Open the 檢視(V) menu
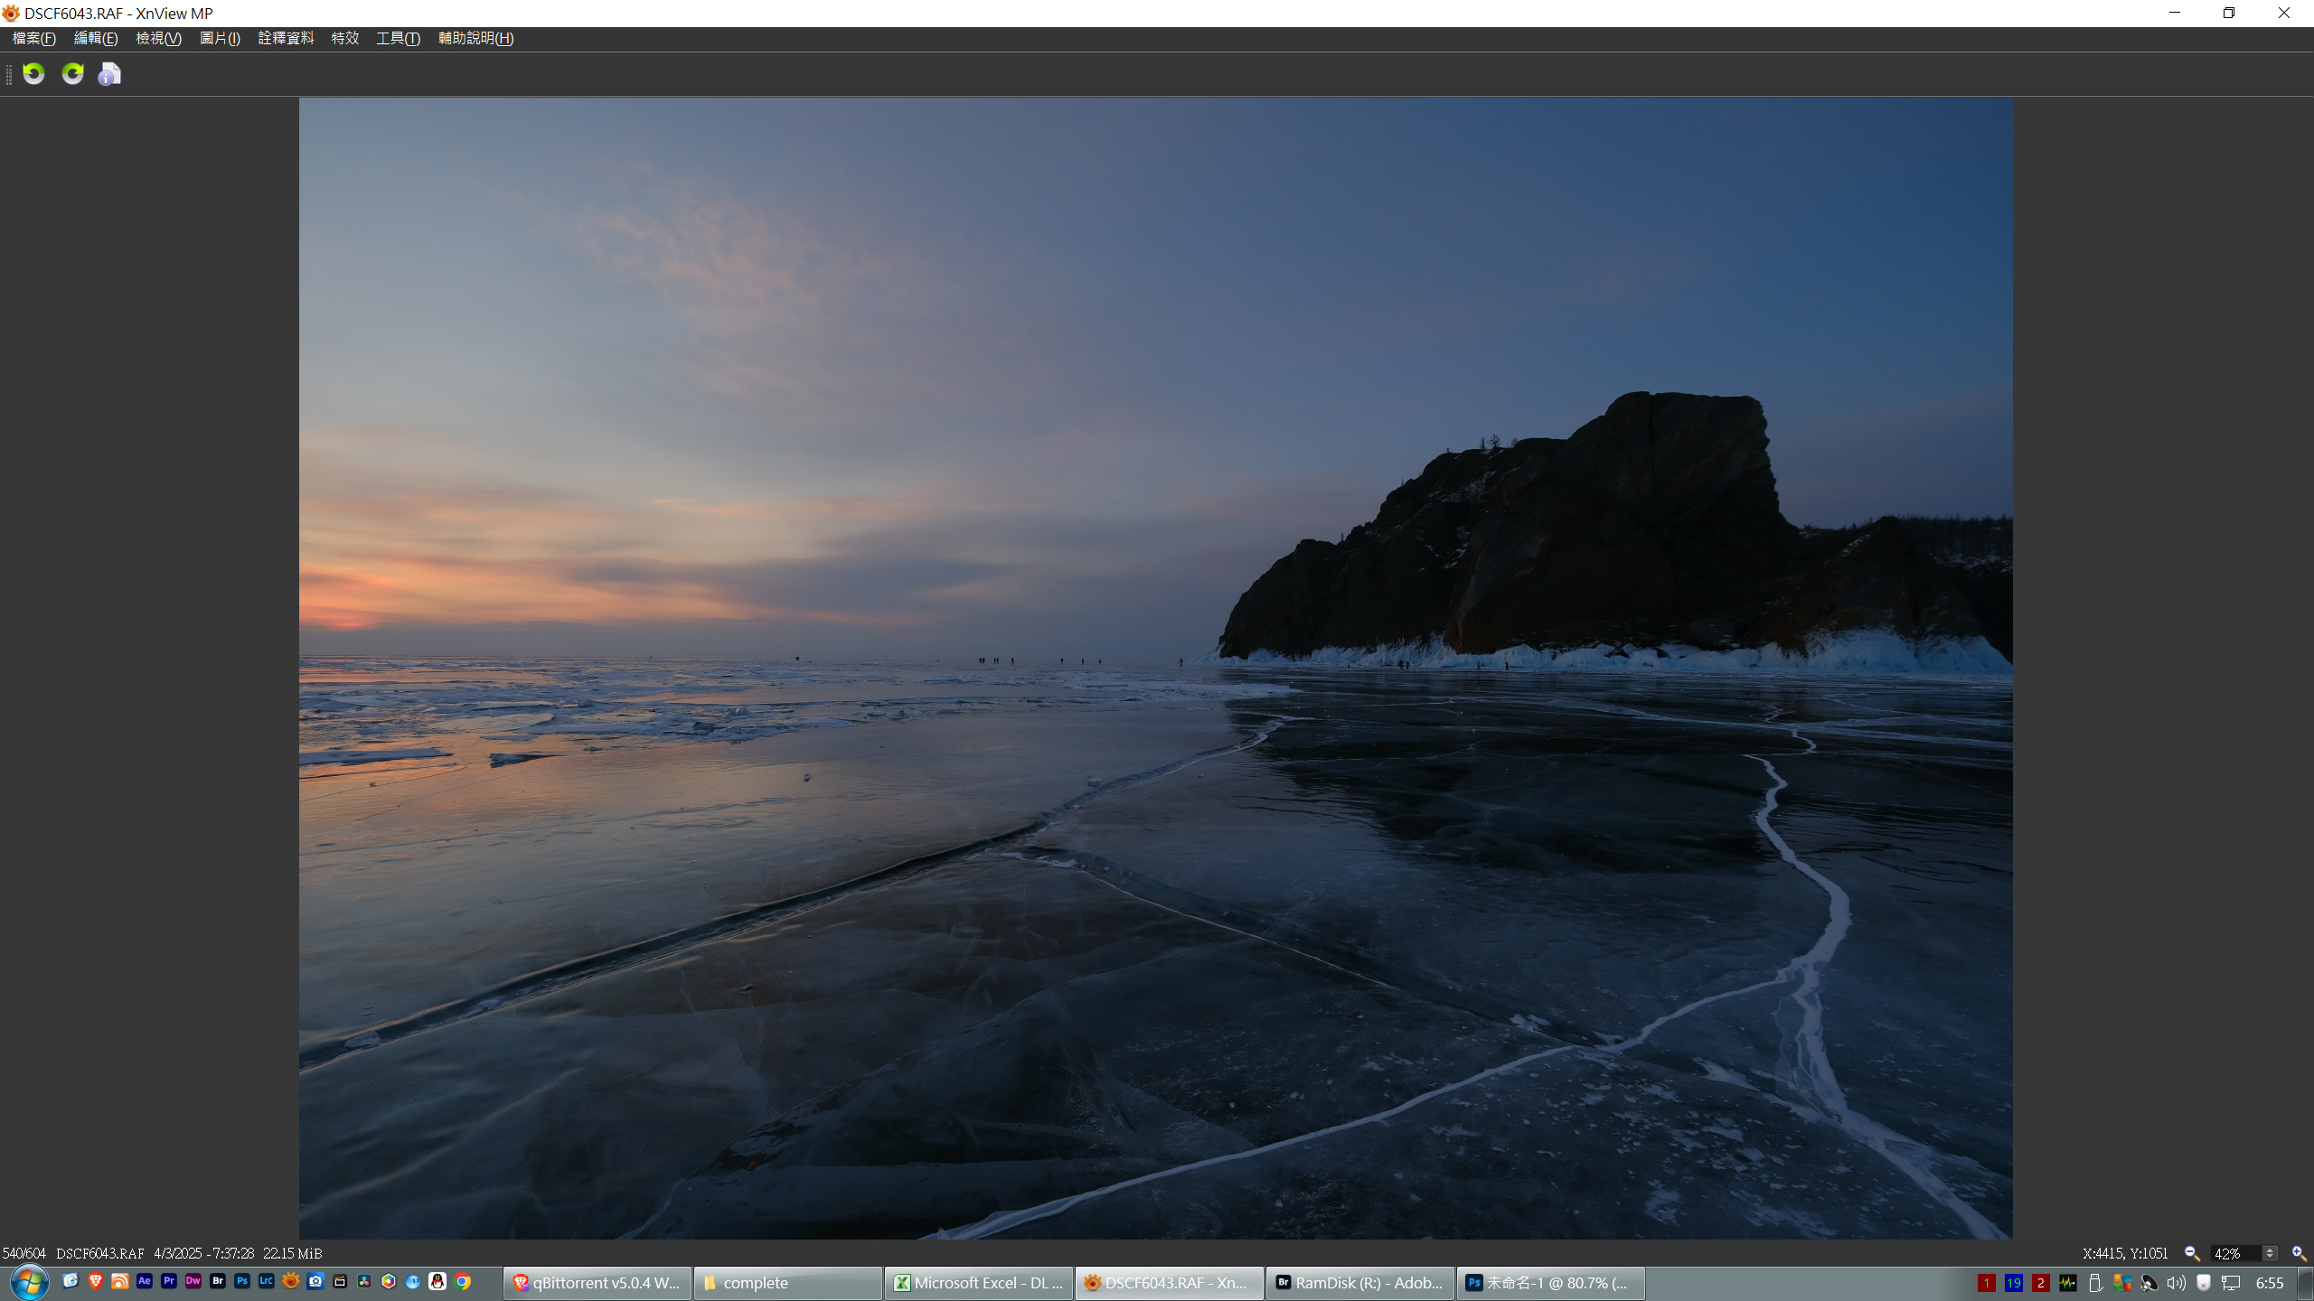The image size is (2314, 1301). pyautogui.click(x=158, y=38)
